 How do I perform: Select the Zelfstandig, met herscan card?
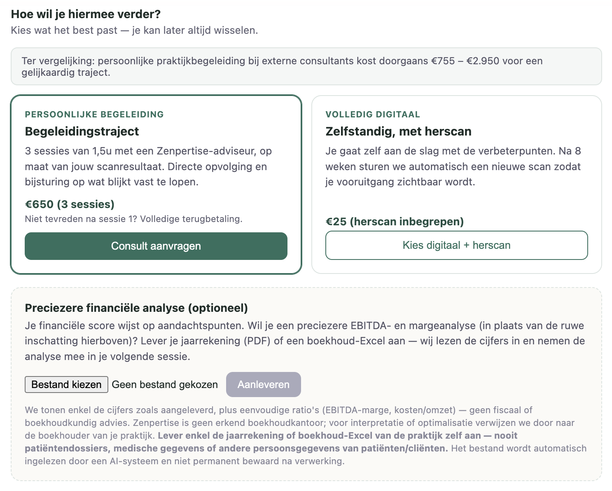coord(457,185)
